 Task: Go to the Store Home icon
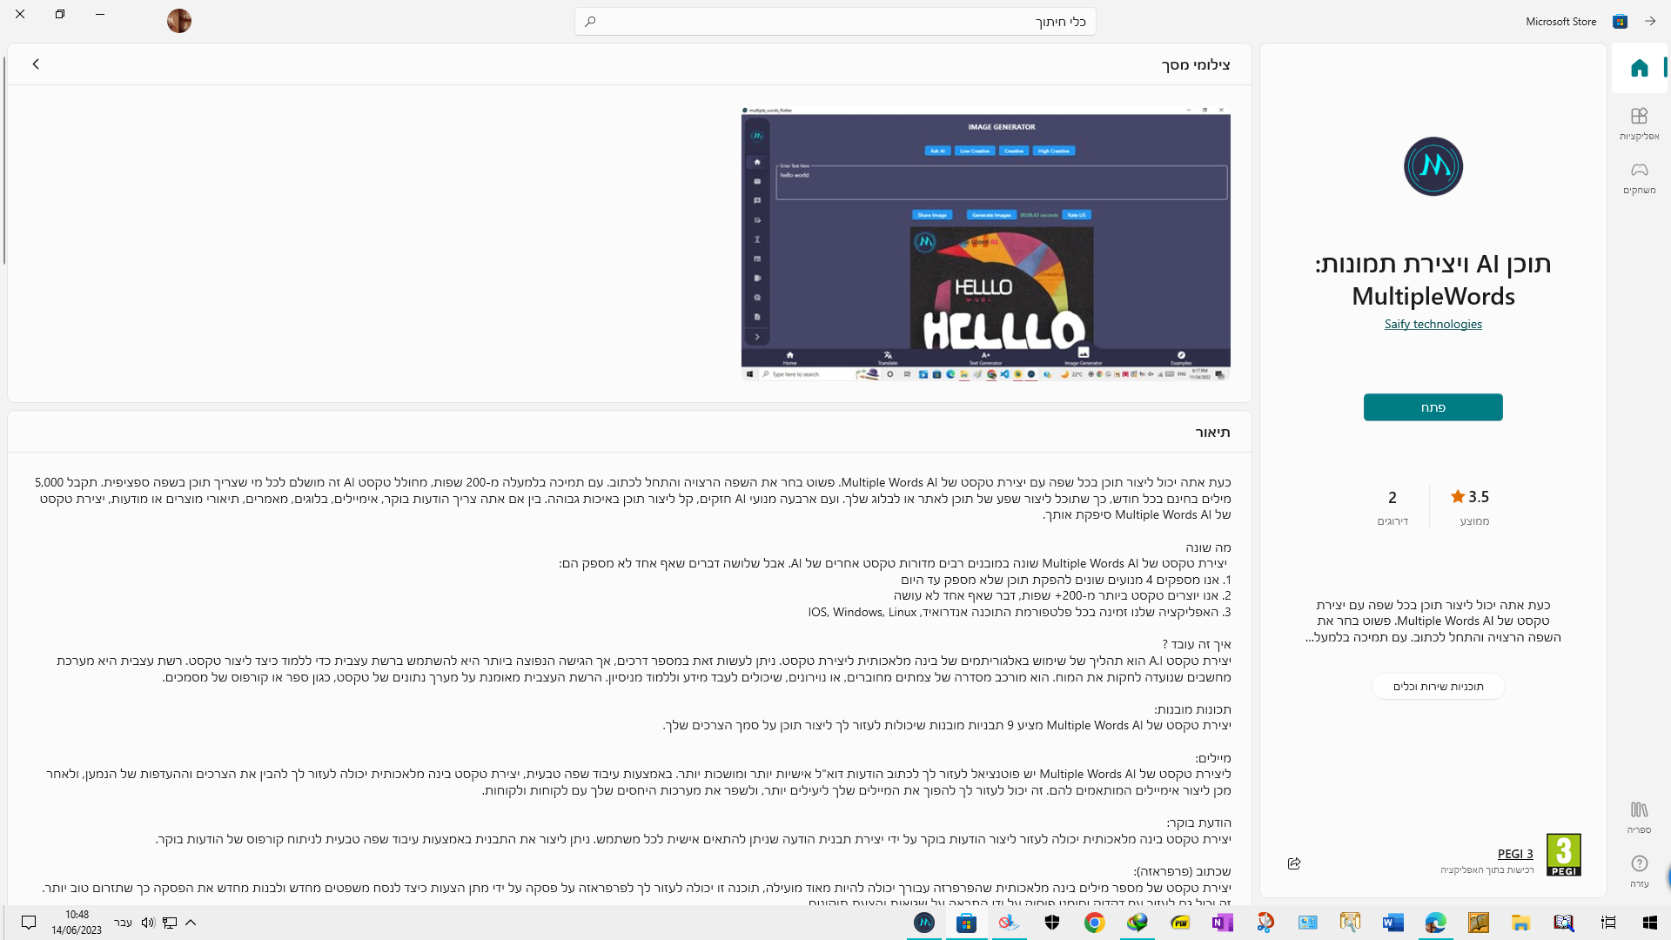click(x=1639, y=68)
